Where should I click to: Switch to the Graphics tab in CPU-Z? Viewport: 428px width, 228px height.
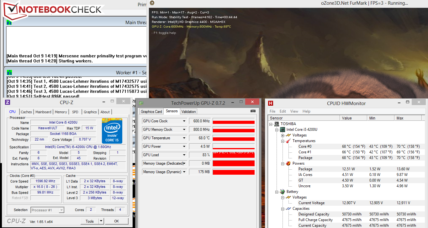(90, 112)
